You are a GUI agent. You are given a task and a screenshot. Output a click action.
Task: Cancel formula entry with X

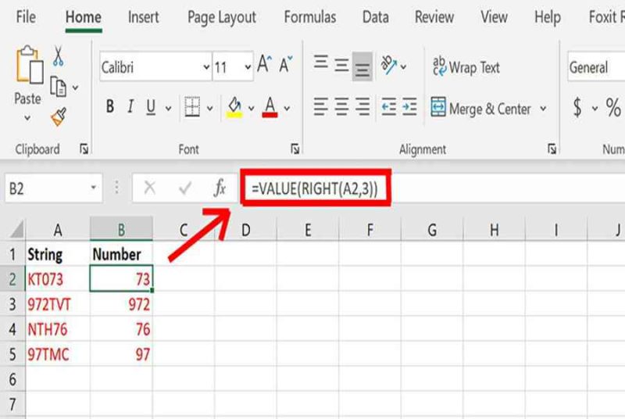pos(150,188)
